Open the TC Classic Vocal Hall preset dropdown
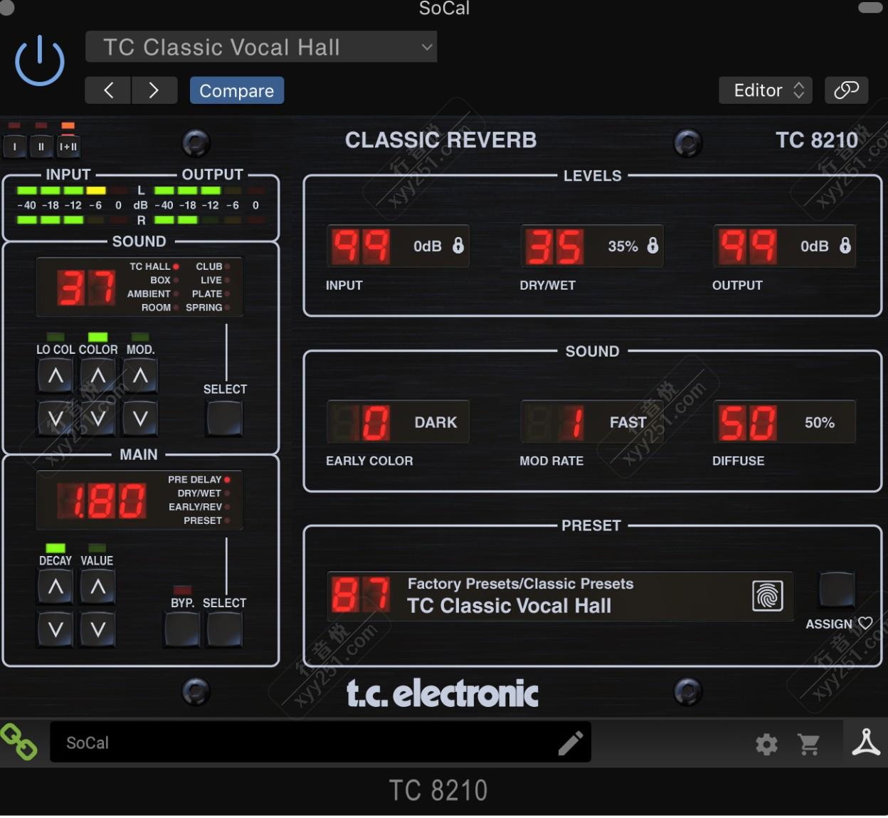888x818 pixels. click(x=261, y=47)
